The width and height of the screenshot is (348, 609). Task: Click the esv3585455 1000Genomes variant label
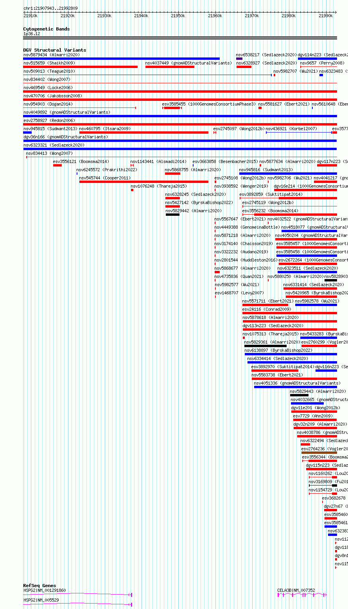[x=209, y=104]
